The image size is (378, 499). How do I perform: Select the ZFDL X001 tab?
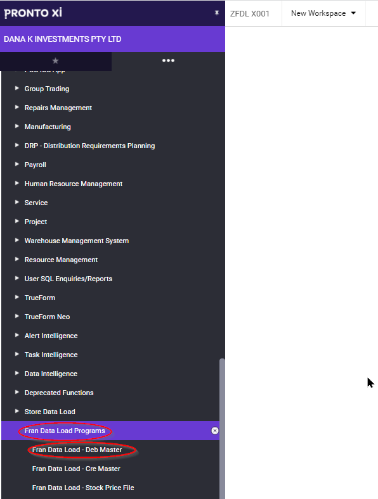[250, 14]
